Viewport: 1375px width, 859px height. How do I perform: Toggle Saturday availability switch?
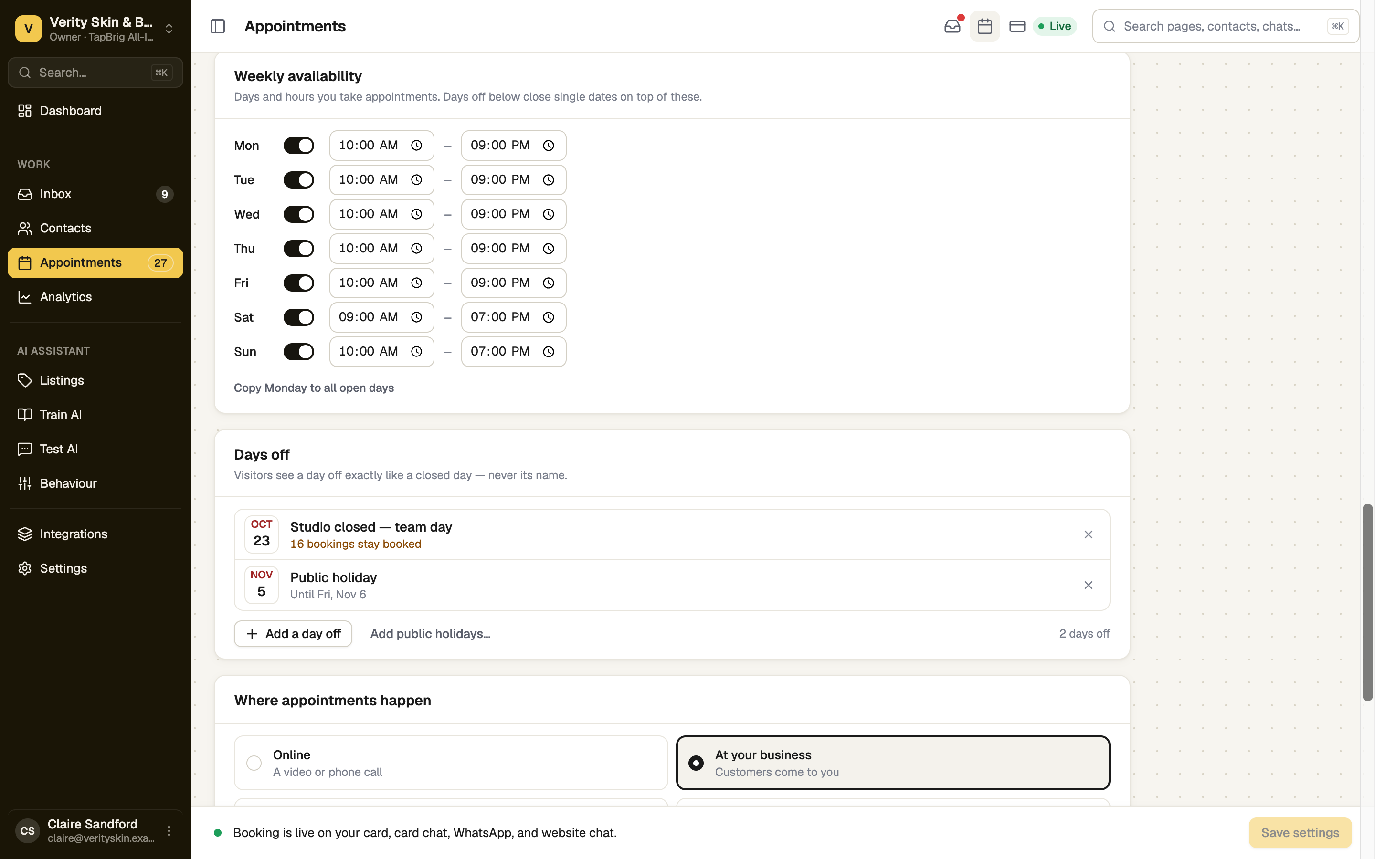pos(299,317)
